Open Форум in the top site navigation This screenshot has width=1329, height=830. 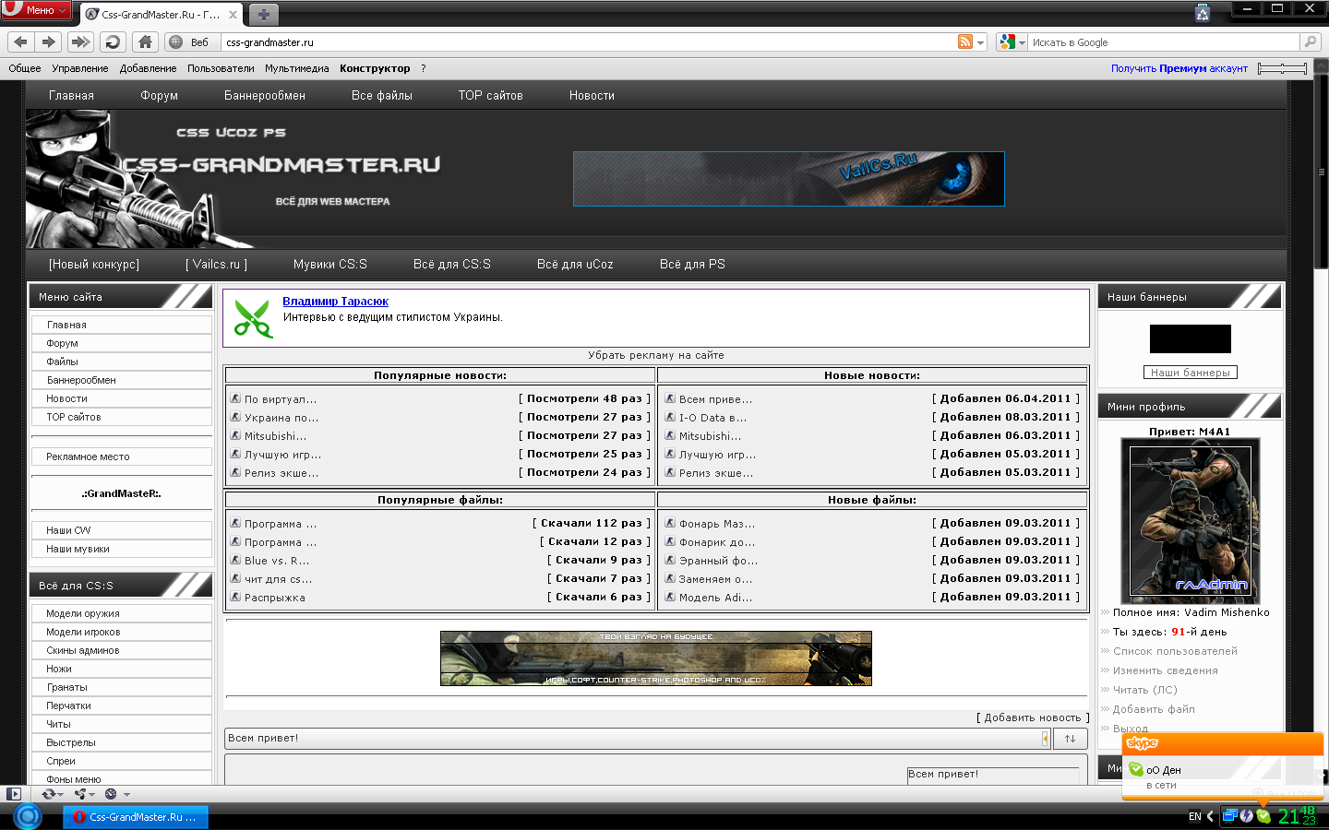point(160,95)
